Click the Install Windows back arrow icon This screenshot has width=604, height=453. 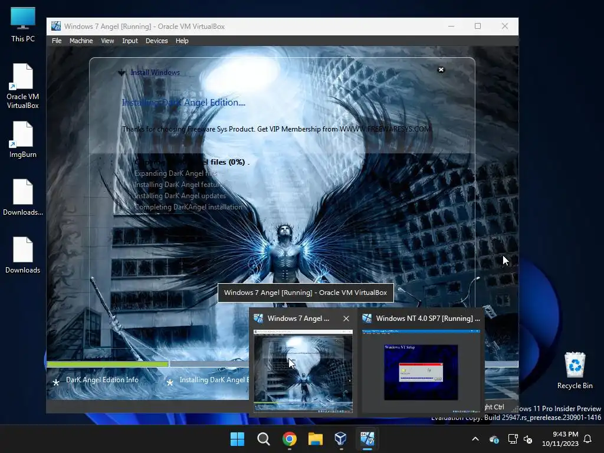(x=122, y=73)
